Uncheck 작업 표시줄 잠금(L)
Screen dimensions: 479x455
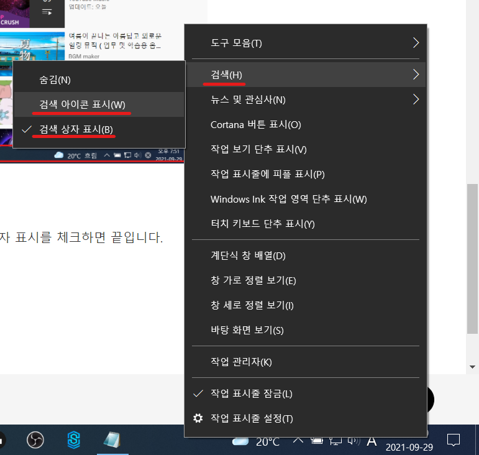tap(306, 393)
